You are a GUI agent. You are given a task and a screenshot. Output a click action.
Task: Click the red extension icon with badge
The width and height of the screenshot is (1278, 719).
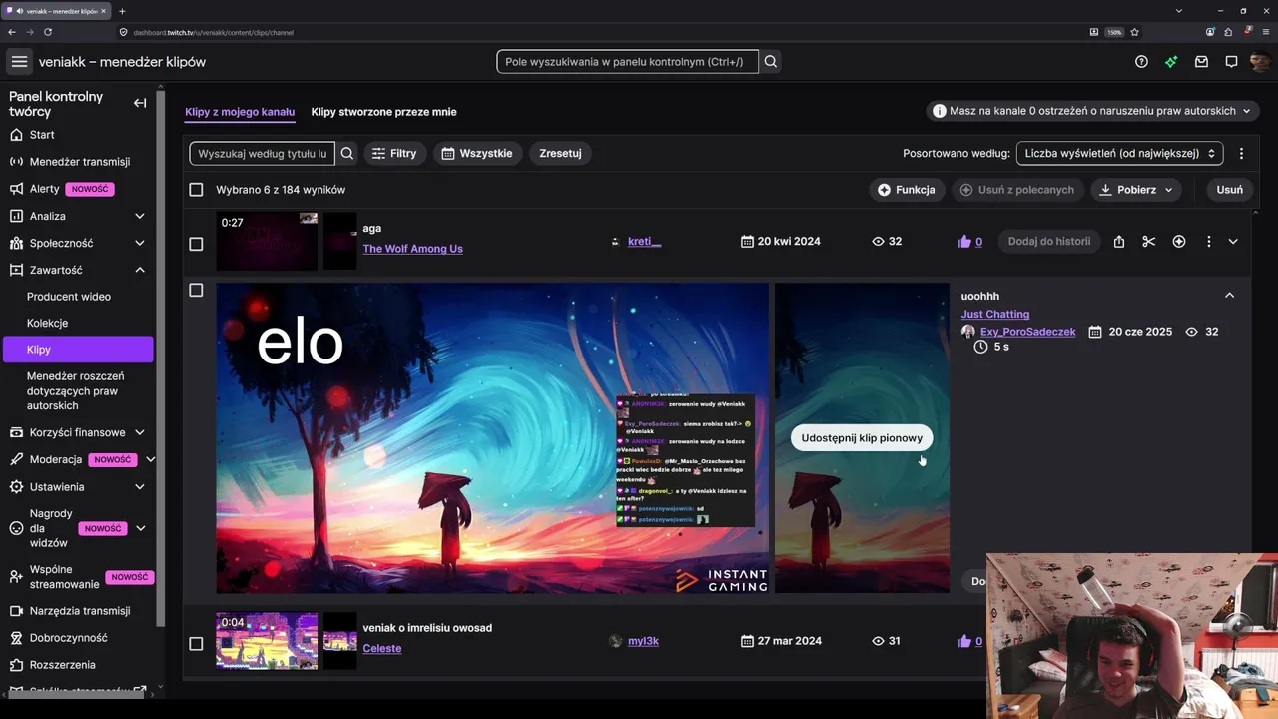click(1247, 32)
